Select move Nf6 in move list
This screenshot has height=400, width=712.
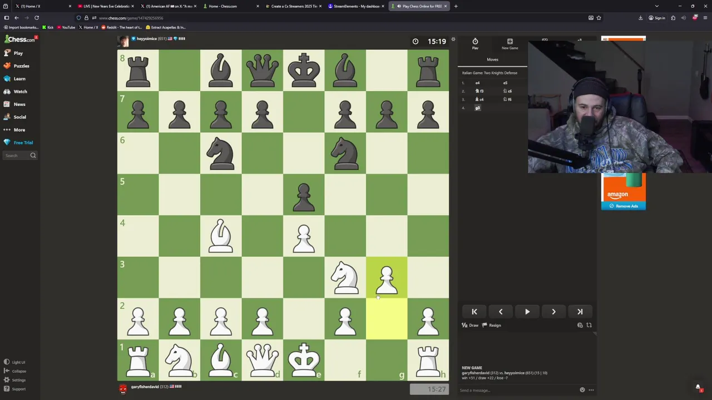click(507, 99)
